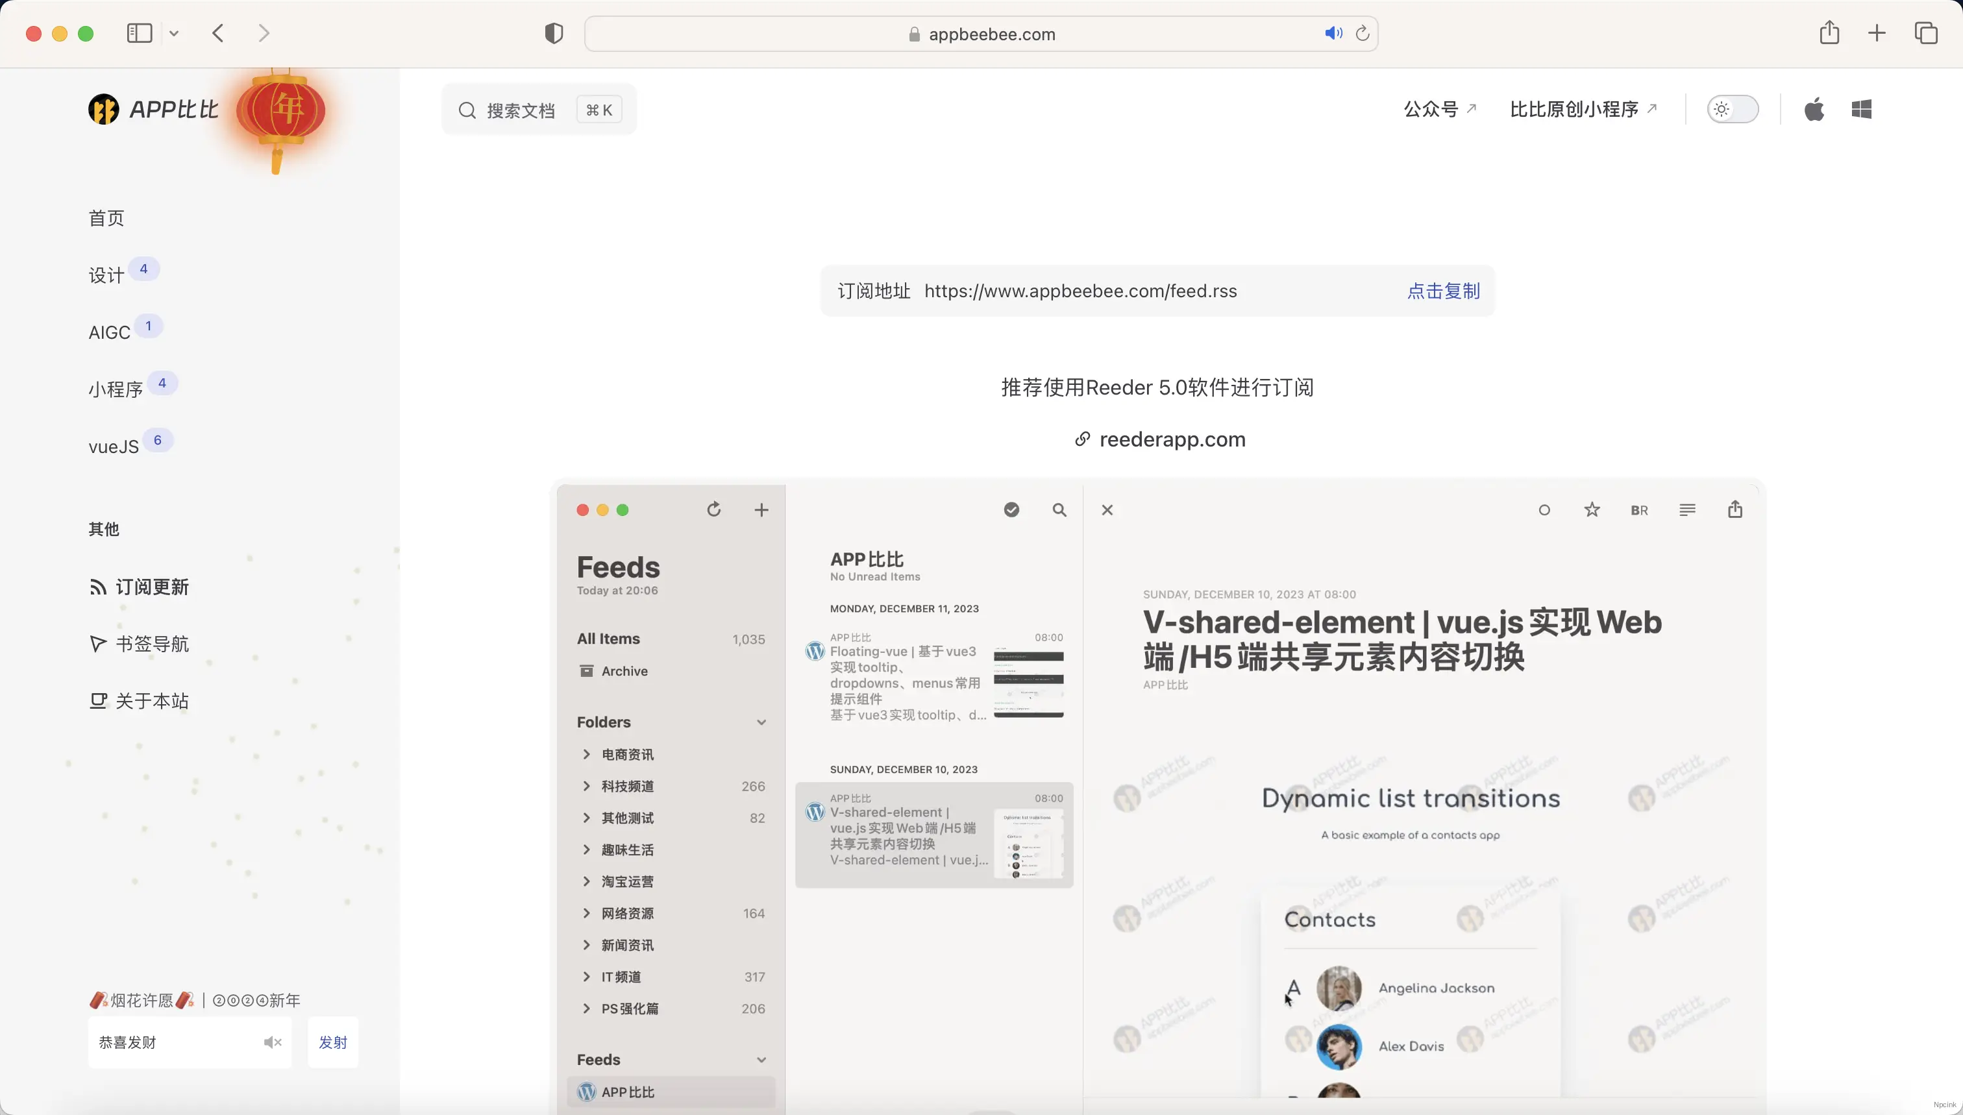Mark all feeds as read in Reeder

[x=1011, y=509]
